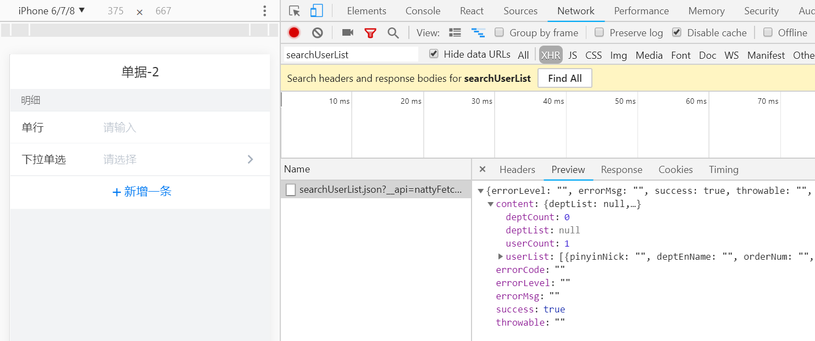Enable the Offline checkbox

[768, 32]
